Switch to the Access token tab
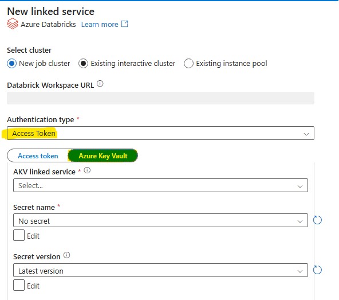 pyautogui.click(x=38, y=156)
